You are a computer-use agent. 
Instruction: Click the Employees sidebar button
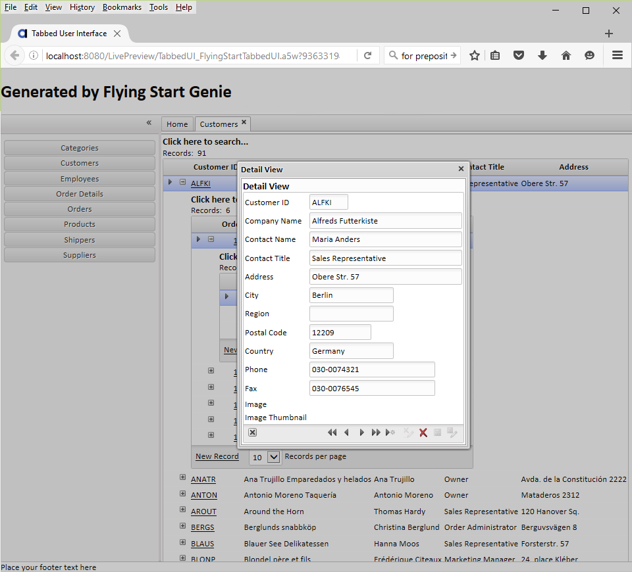80,179
